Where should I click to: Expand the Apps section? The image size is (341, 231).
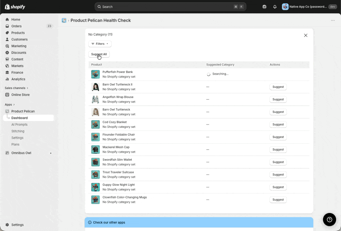[10, 104]
